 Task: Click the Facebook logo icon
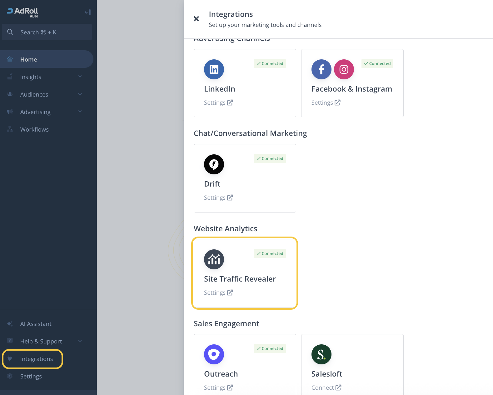pos(321,69)
